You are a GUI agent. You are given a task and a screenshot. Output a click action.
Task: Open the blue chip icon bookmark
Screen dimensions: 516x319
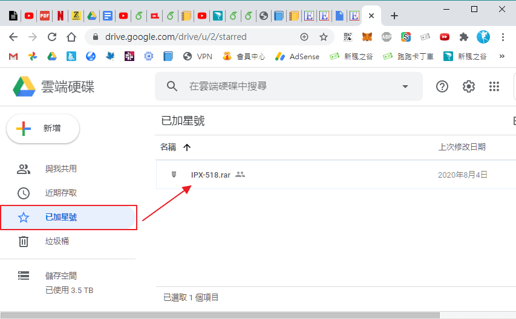149,57
